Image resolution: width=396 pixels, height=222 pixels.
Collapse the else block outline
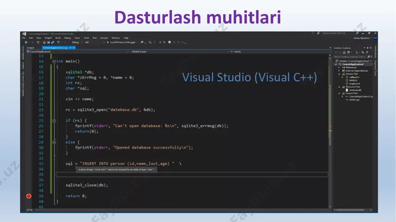tap(54, 142)
